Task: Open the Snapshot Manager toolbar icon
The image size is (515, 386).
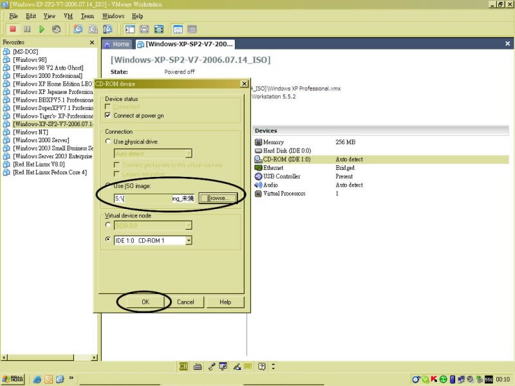Action: click(x=108, y=29)
